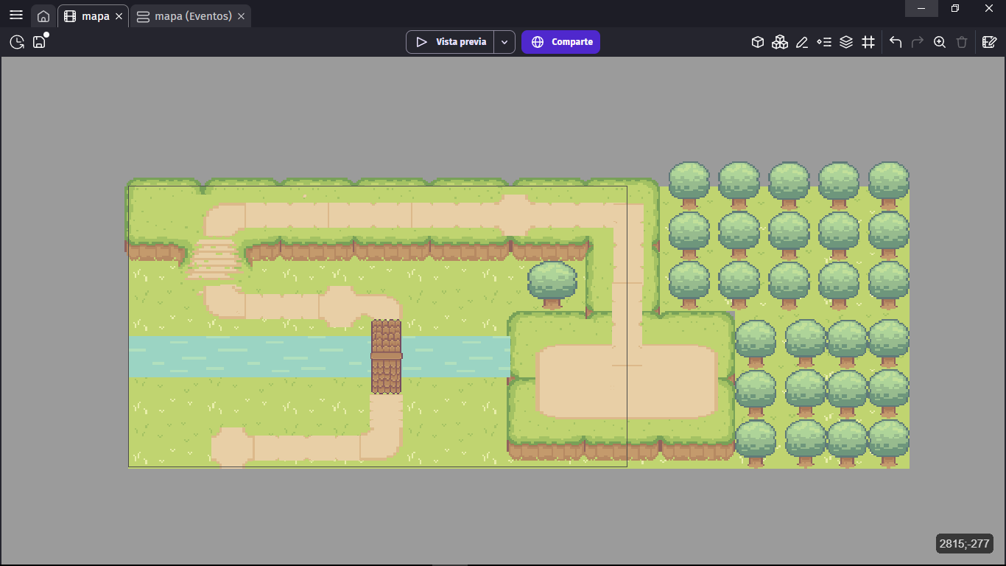
Task: Close the mapa (Eventos) tab
Action: (x=242, y=16)
